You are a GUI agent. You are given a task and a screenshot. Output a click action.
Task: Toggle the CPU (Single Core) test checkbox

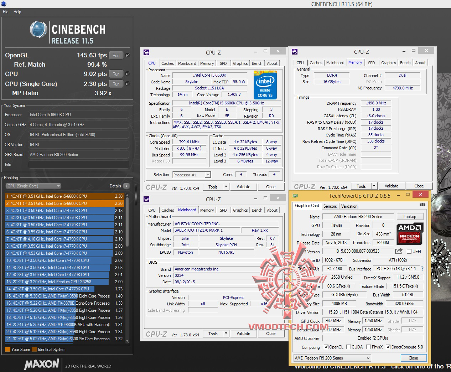(x=128, y=84)
